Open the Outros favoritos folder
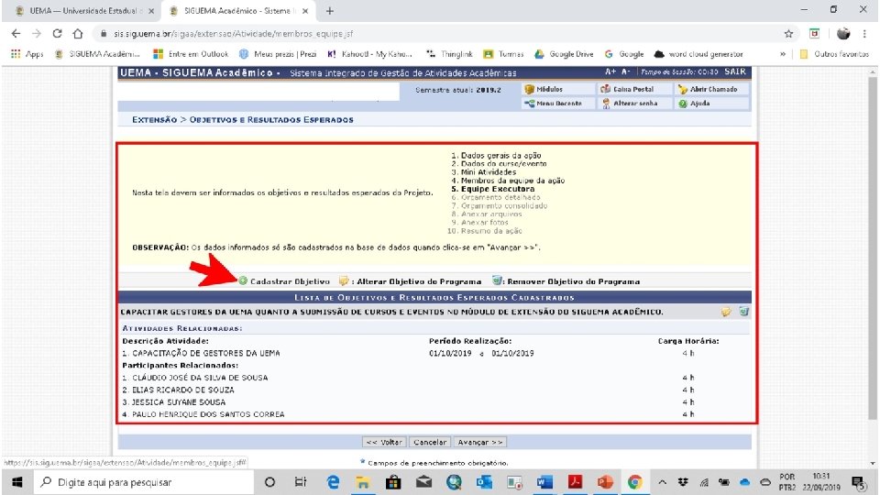The height and width of the screenshot is (495, 880). click(834, 54)
